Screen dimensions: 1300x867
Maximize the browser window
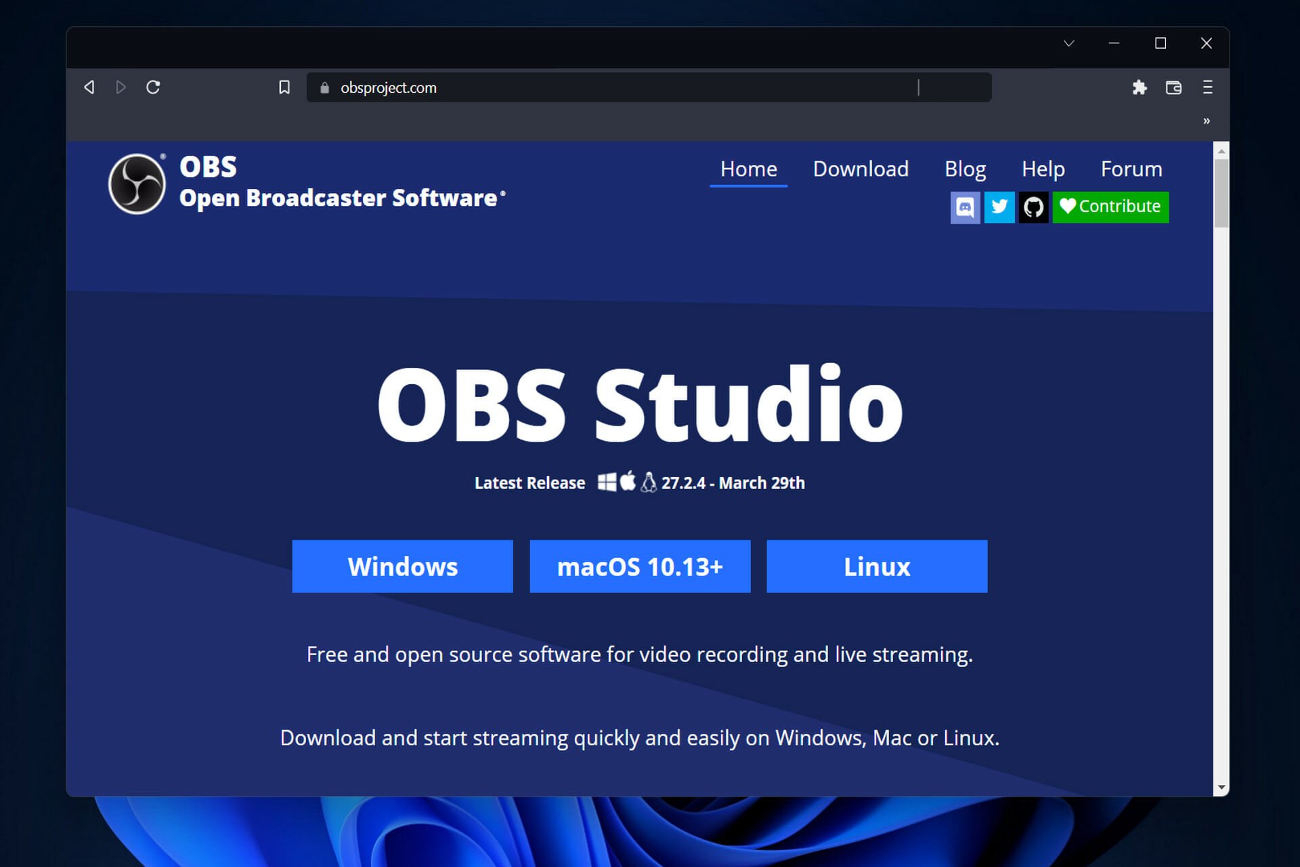tap(1161, 43)
